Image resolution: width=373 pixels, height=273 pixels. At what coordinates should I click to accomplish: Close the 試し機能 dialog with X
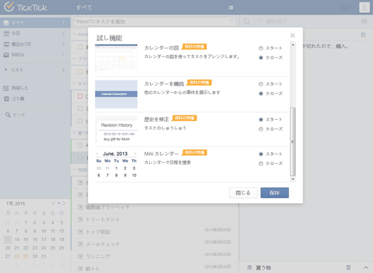292,35
